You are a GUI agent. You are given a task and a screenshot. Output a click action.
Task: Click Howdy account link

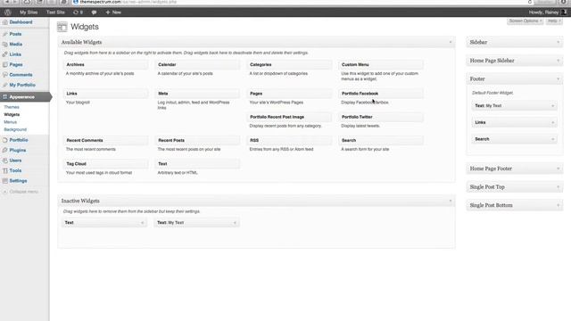[x=543, y=12]
